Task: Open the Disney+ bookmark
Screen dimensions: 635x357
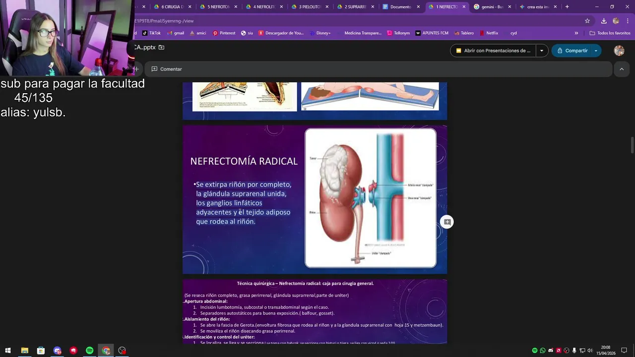Action: tap(319, 33)
